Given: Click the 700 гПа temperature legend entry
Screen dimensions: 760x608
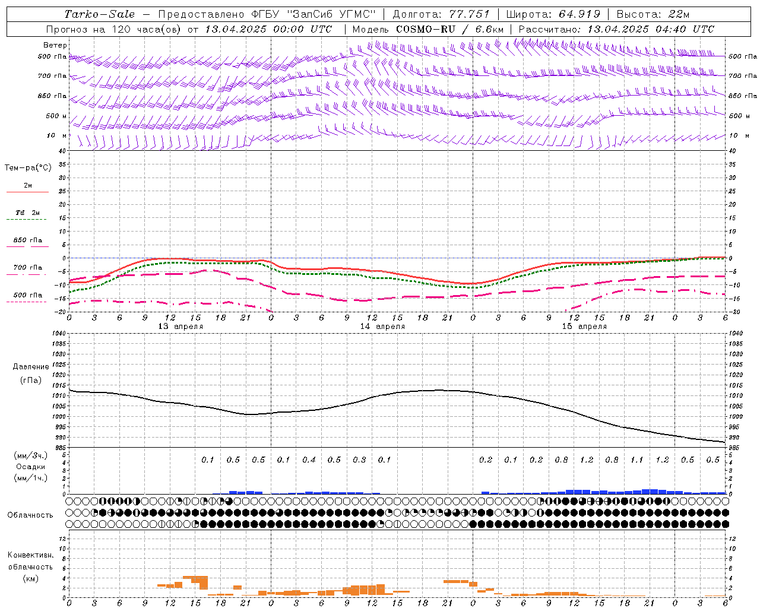Looking at the screenshot, I should 28,268.
